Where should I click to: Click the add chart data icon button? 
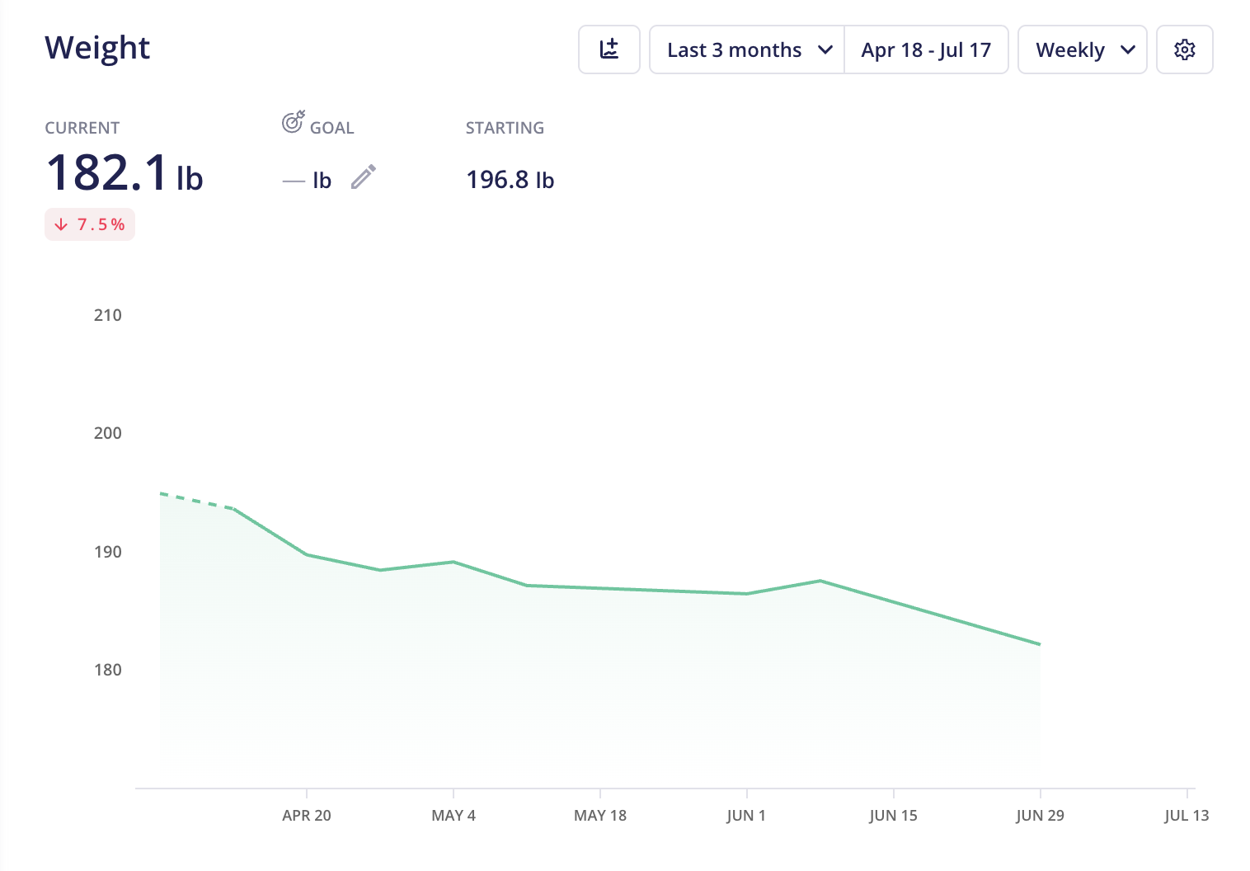tap(609, 49)
